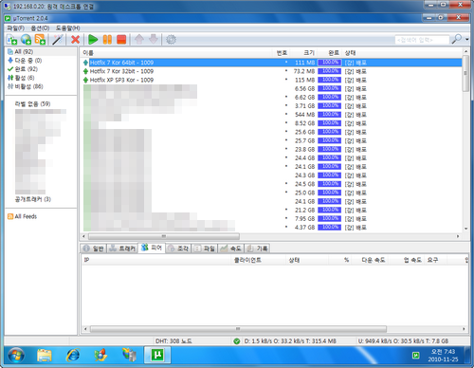The image size is (474, 368).
Task: Click the search magnifier icon
Action: click(x=457, y=40)
